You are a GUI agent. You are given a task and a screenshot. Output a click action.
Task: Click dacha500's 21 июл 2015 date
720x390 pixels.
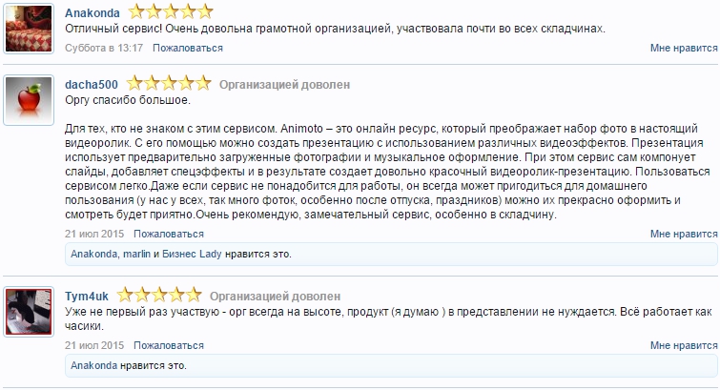[94, 233]
